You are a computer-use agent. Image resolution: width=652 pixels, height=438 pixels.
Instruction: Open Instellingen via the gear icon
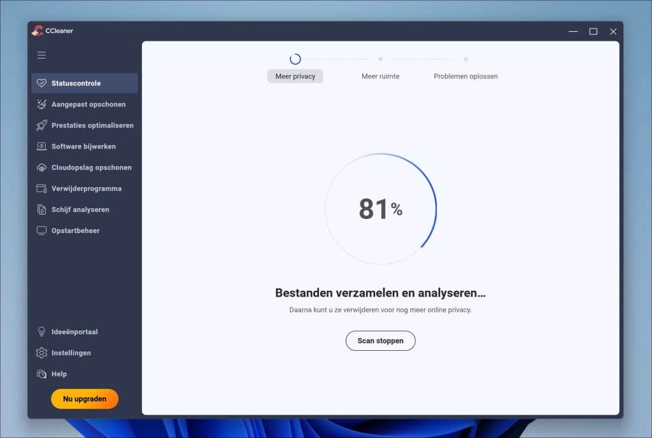pos(41,353)
